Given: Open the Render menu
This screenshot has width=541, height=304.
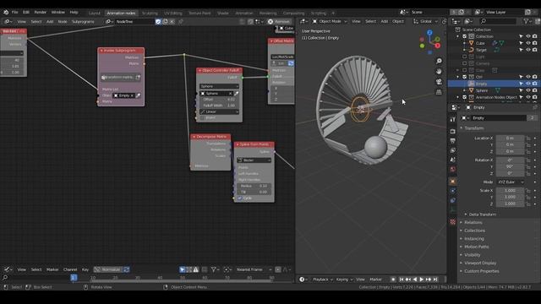Looking at the screenshot, I should click(x=40, y=12).
